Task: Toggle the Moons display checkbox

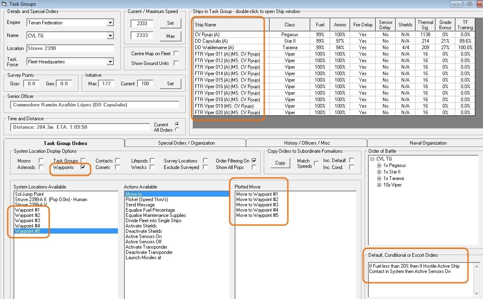Action: coord(41,160)
